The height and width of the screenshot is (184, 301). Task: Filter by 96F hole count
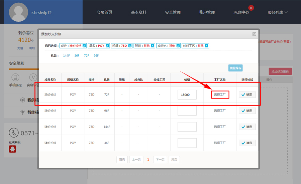(96, 55)
